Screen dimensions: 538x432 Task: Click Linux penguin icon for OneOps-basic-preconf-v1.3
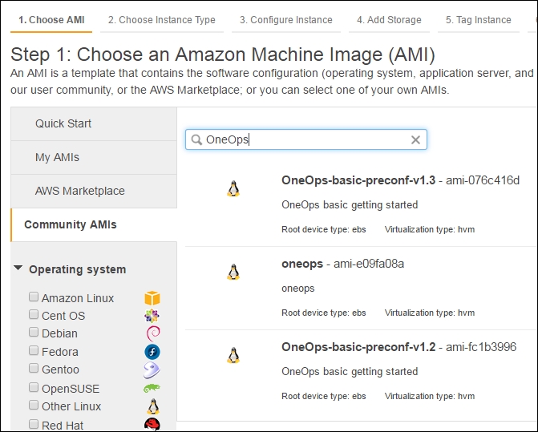click(233, 188)
